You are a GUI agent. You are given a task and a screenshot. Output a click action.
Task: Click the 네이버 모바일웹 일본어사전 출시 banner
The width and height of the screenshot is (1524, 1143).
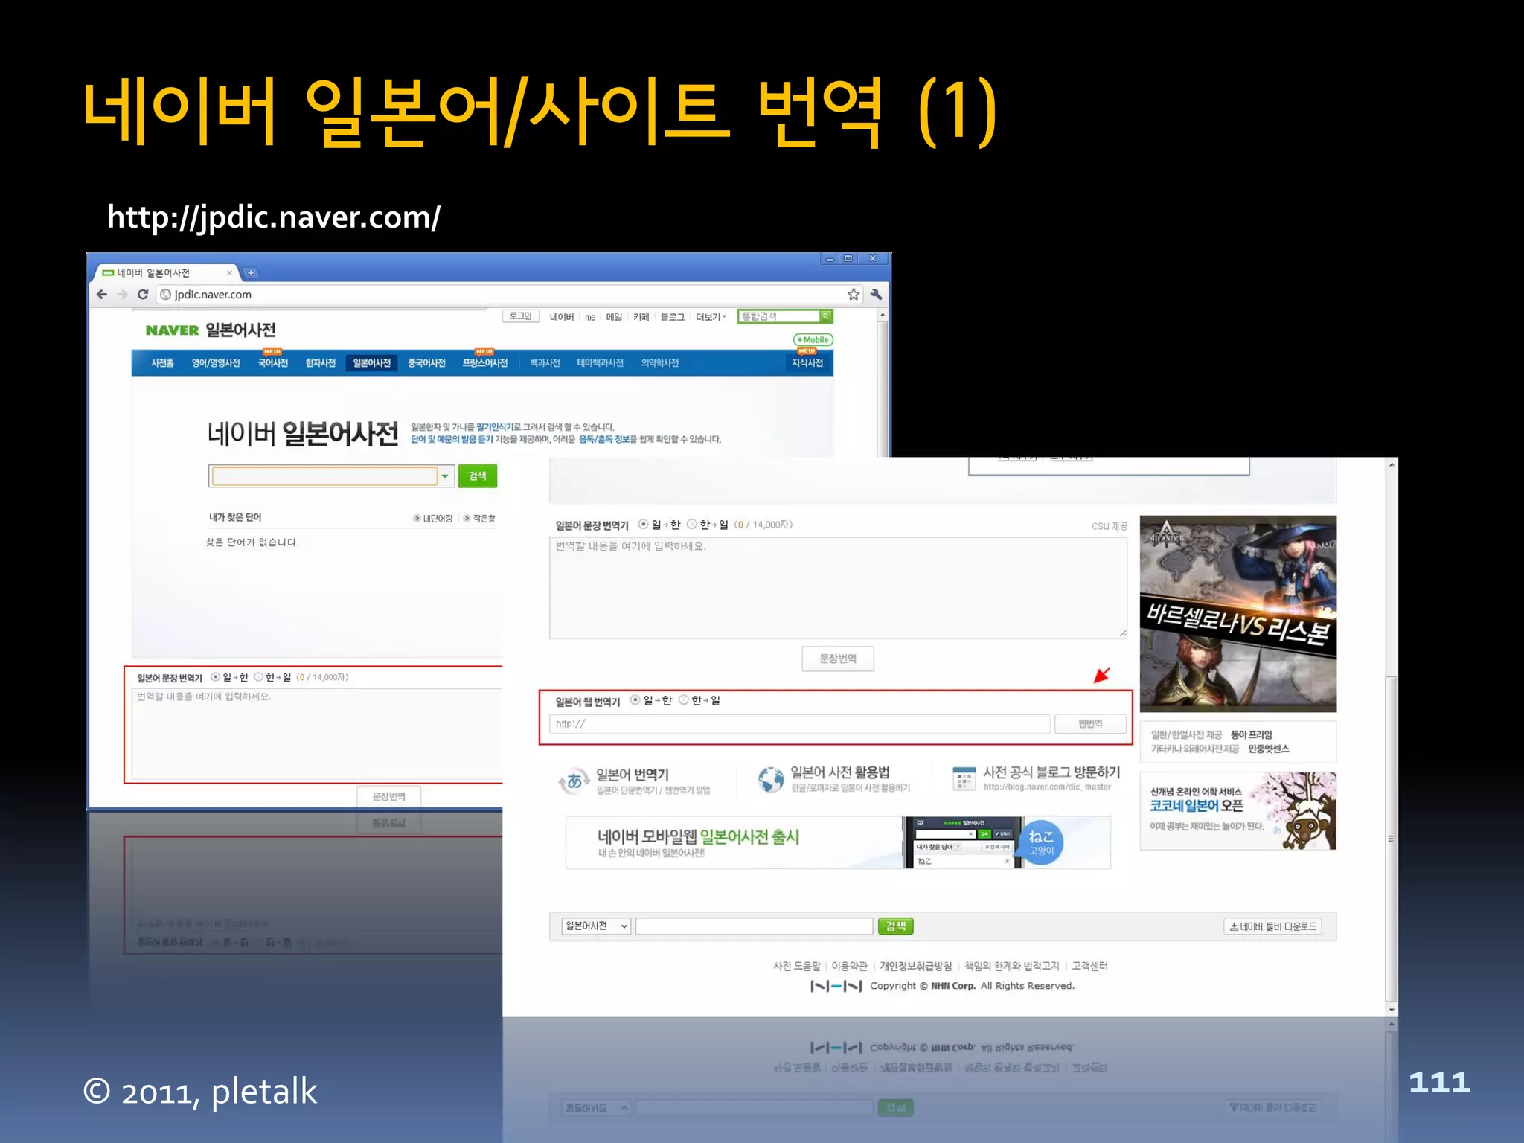(x=838, y=842)
